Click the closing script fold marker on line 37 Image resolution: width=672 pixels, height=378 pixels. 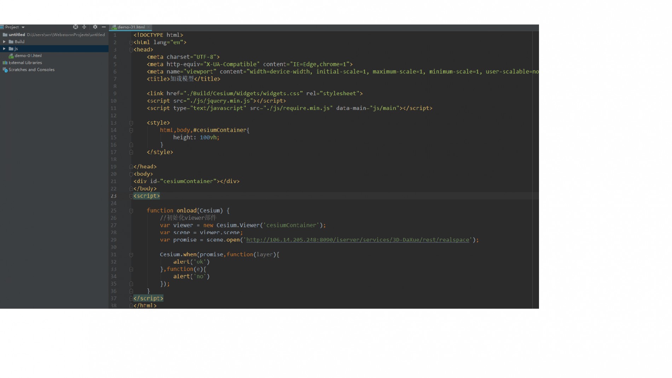pyautogui.click(x=131, y=298)
